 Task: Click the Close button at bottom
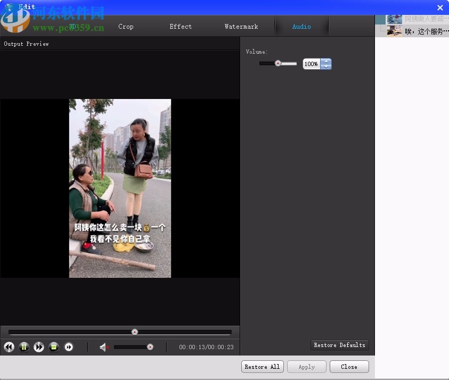coord(349,367)
